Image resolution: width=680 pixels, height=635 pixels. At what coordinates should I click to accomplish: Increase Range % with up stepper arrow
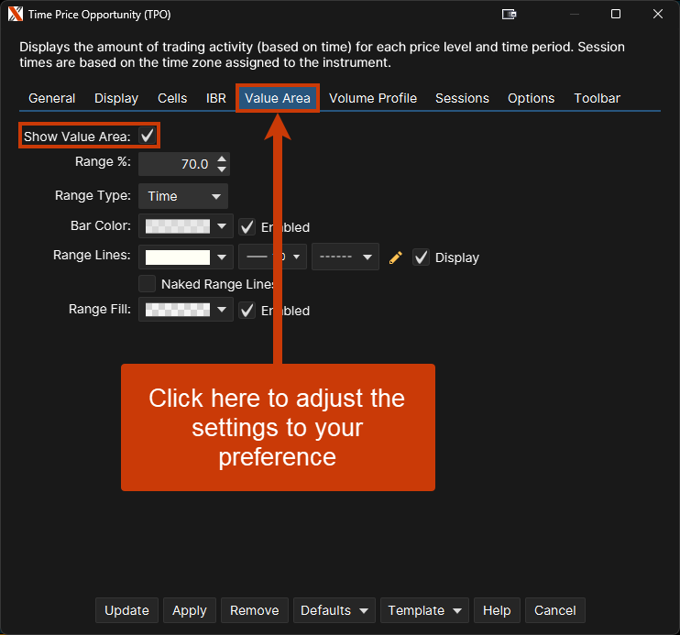click(222, 159)
